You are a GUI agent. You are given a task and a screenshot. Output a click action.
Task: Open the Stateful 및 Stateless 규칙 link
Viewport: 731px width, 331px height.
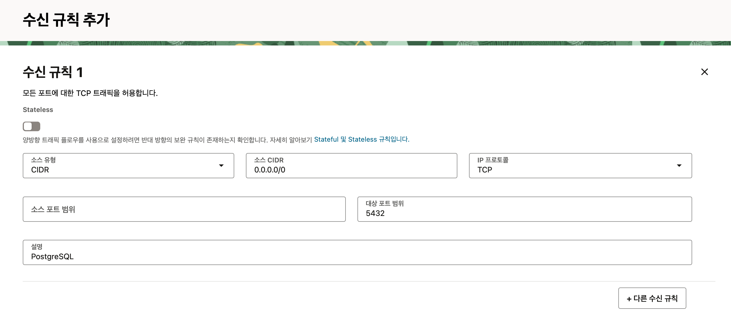coord(361,139)
